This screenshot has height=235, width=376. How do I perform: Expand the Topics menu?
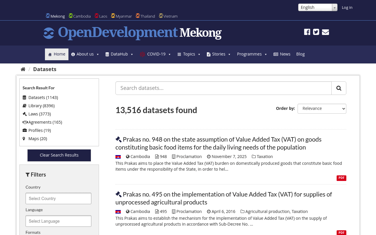[189, 54]
